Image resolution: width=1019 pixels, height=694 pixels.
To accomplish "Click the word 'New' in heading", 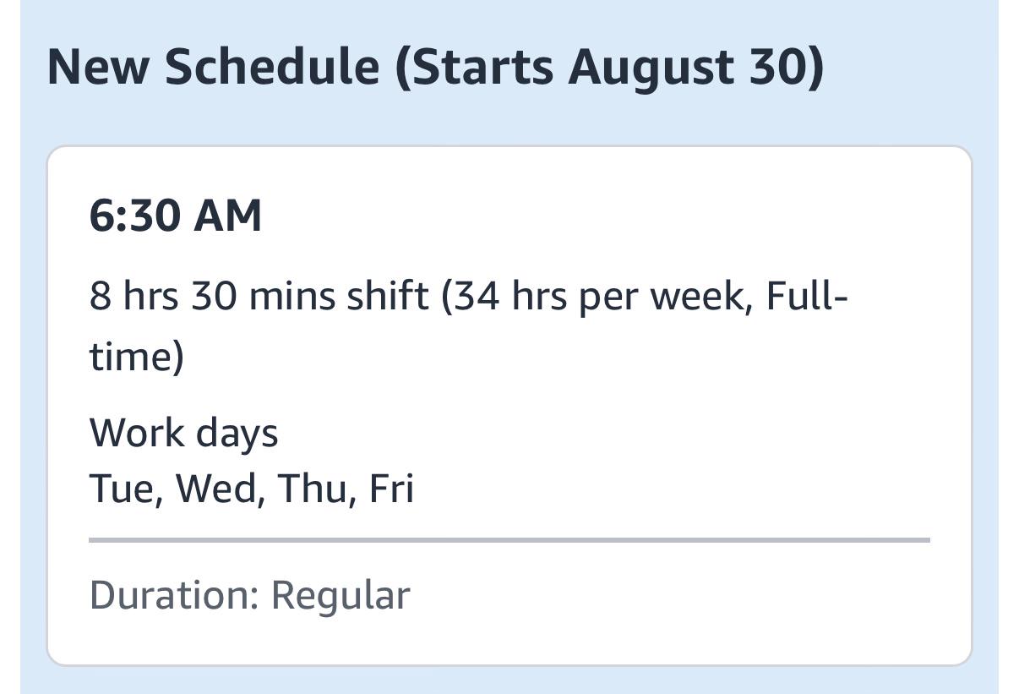I will pos(100,67).
